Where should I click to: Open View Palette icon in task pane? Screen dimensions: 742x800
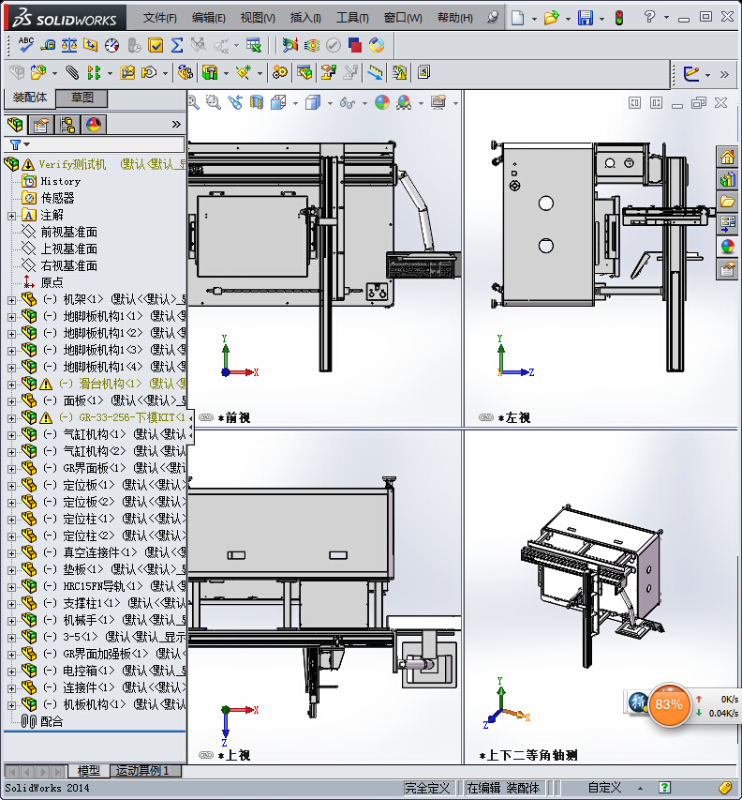(x=727, y=224)
